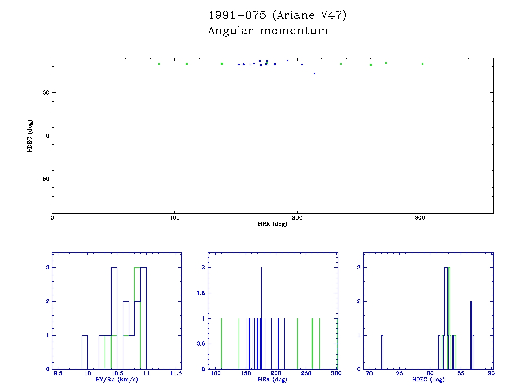Pick the leftmost blue bar near 10 in the HV/Re histogram
Image resolution: width=519 pixels, height=389 pixels.
(85, 353)
